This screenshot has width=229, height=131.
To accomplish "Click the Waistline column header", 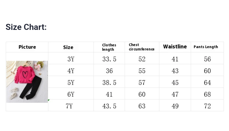I will tap(175, 47).
